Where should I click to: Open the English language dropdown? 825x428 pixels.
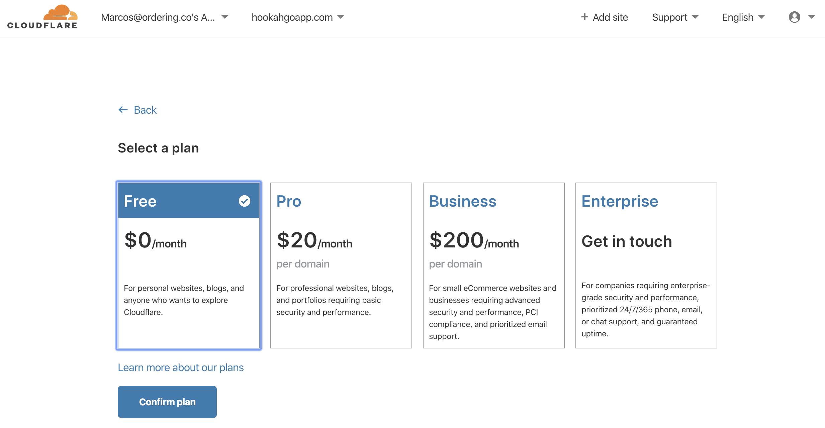(x=743, y=17)
